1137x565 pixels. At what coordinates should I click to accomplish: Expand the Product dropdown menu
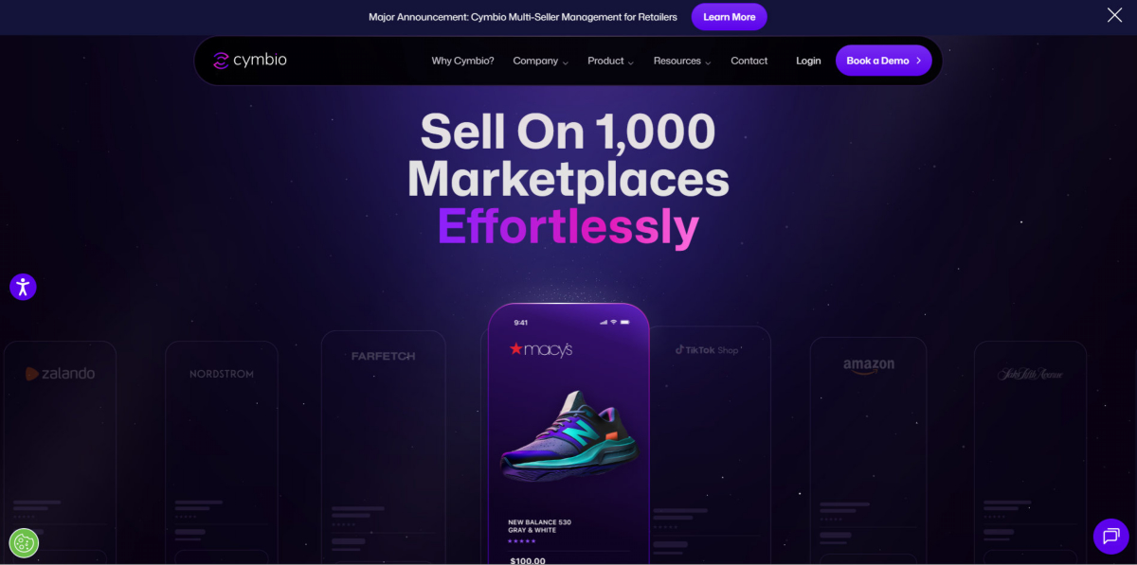611,61
